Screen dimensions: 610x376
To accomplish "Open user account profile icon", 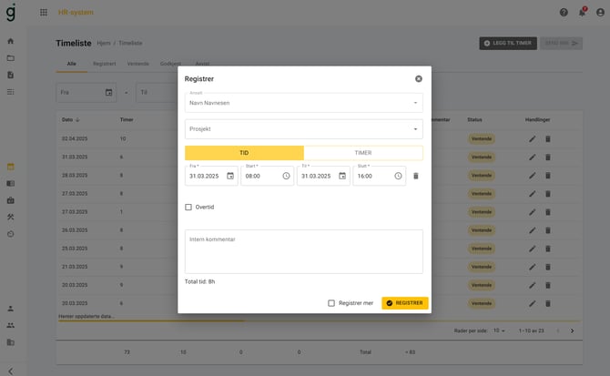I will tap(600, 12).
